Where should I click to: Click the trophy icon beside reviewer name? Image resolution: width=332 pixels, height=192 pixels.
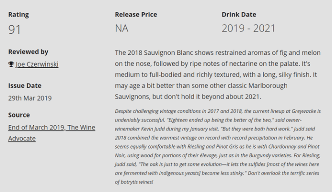pos(11,64)
